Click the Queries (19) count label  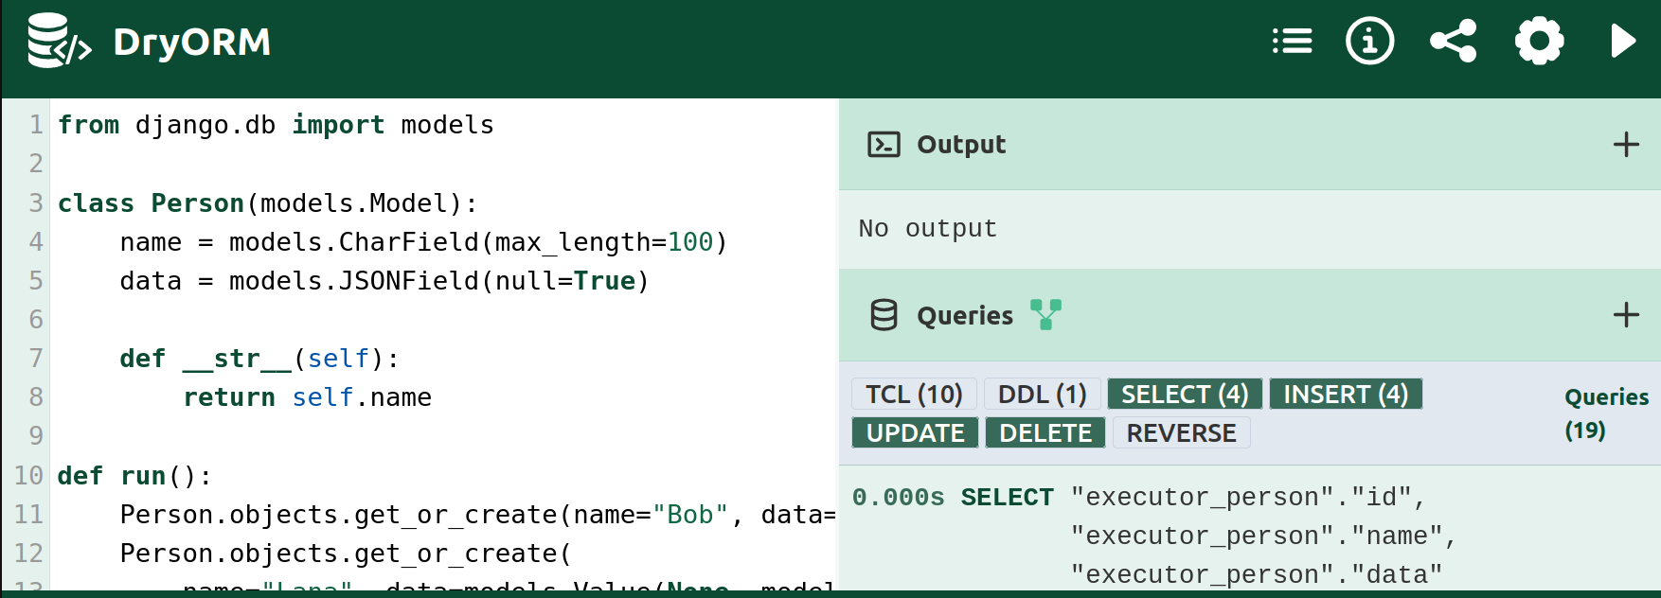point(1606,413)
